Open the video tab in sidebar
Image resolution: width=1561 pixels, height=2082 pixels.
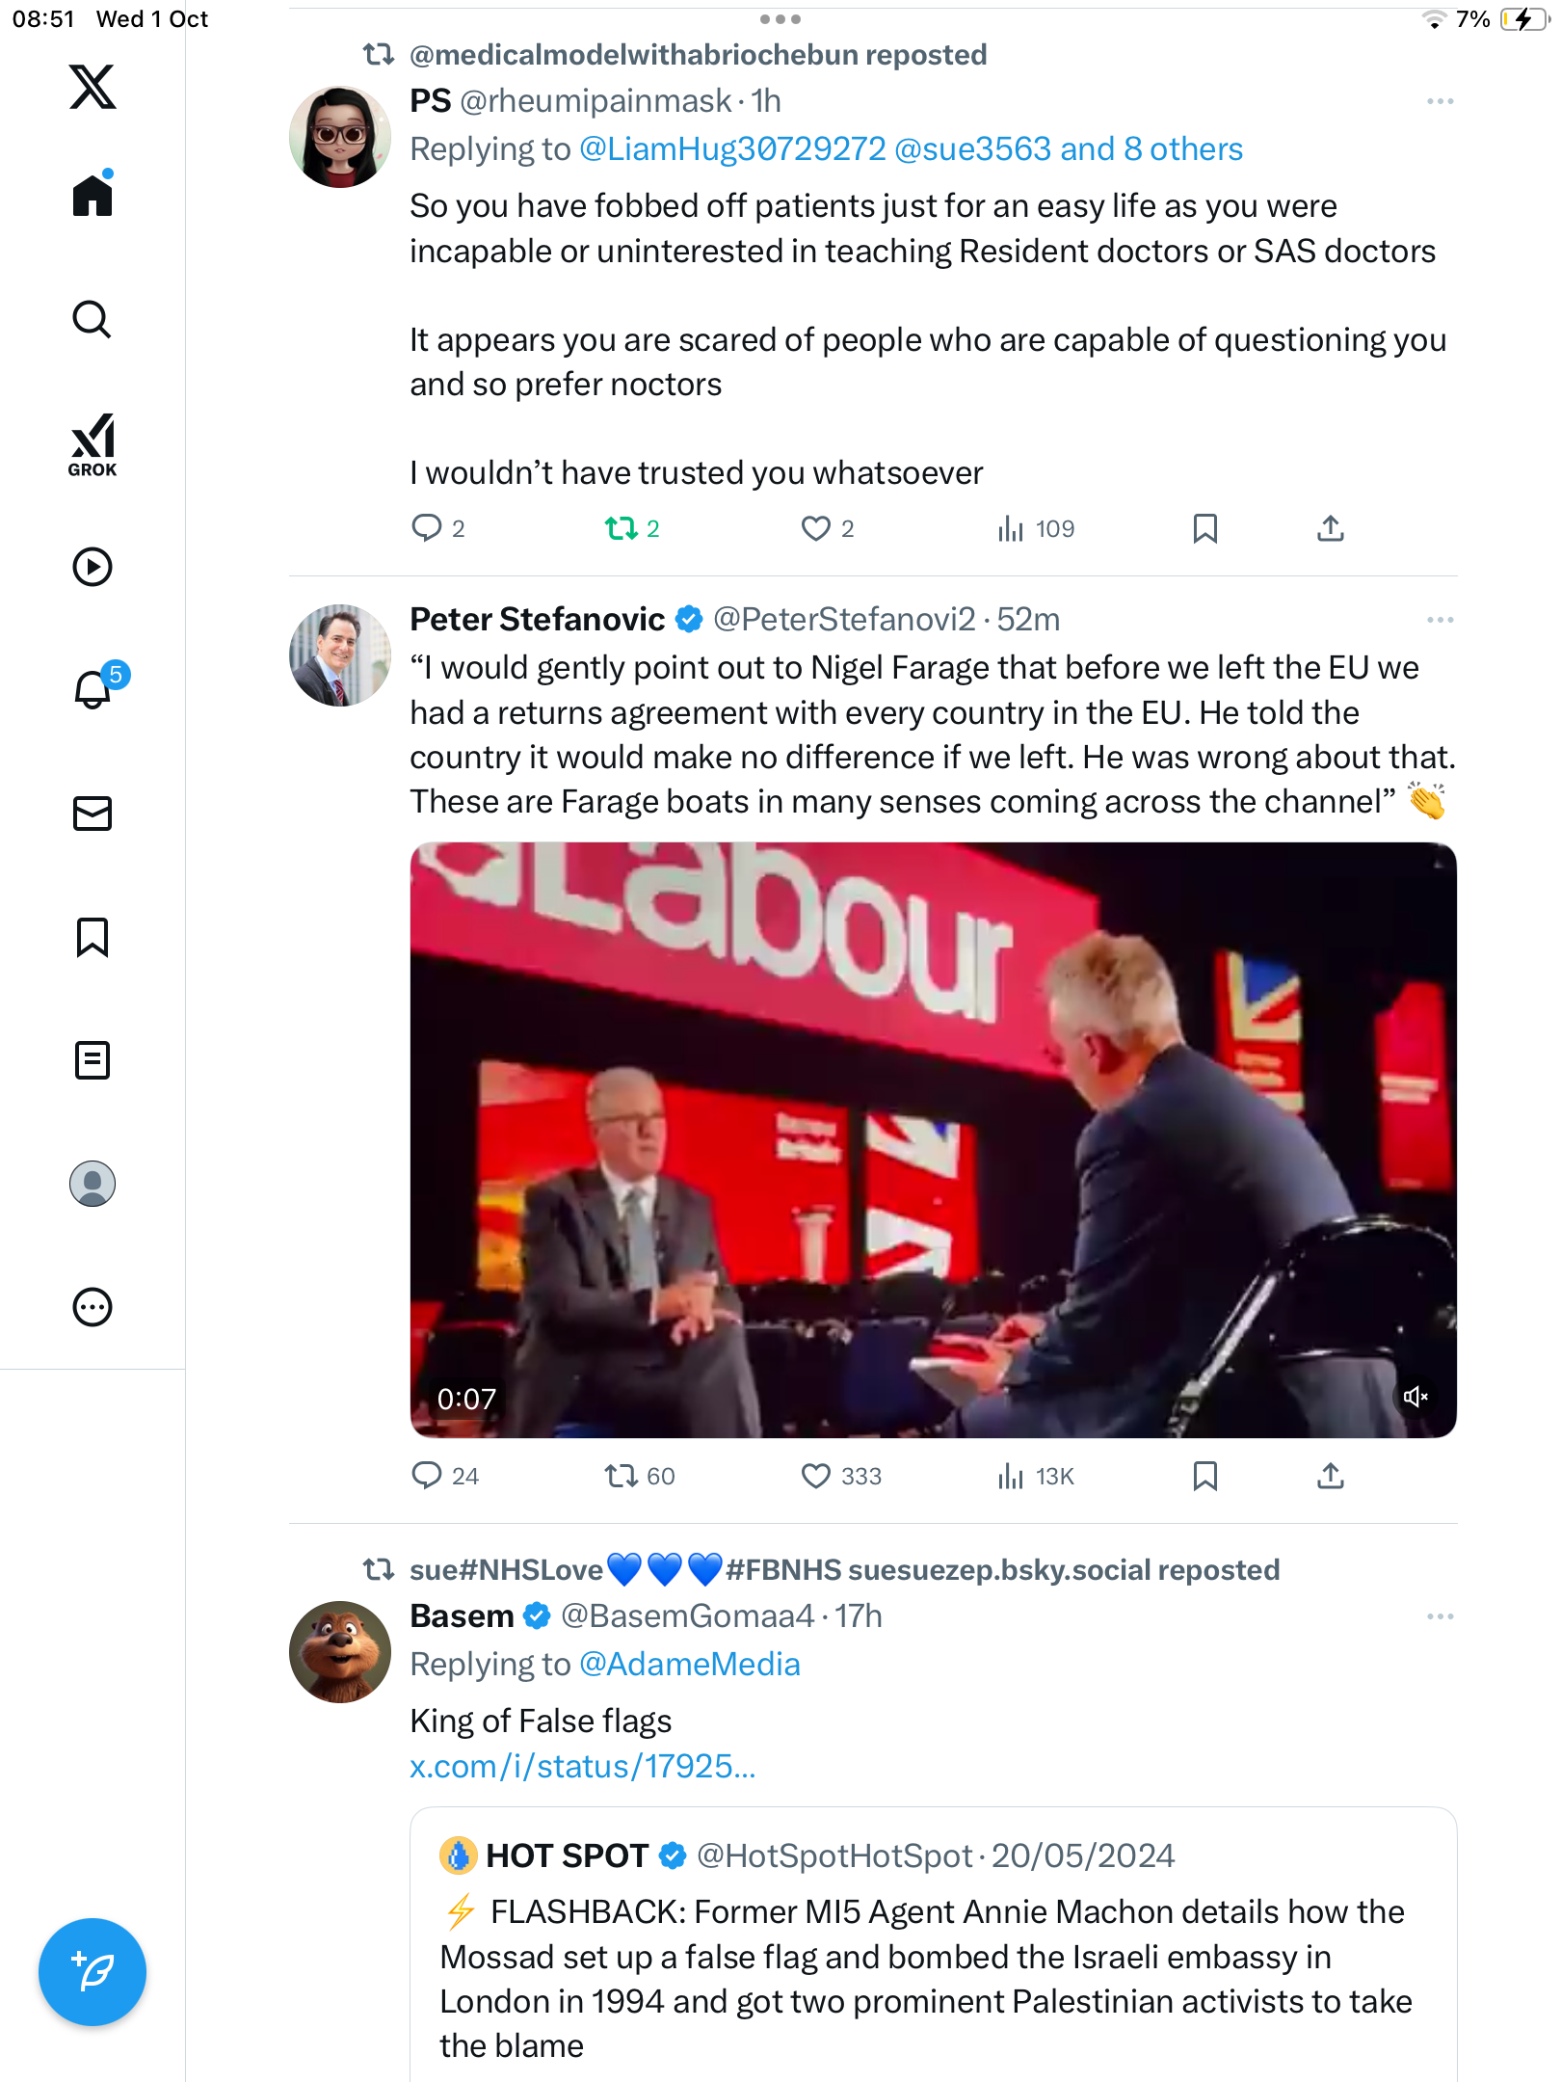click(93, 567)
